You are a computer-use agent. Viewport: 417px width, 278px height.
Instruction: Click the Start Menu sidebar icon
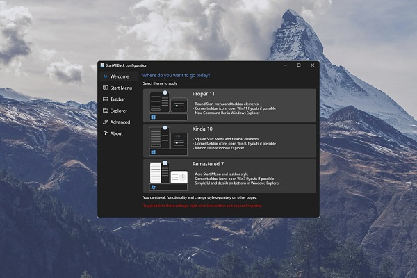106,88
